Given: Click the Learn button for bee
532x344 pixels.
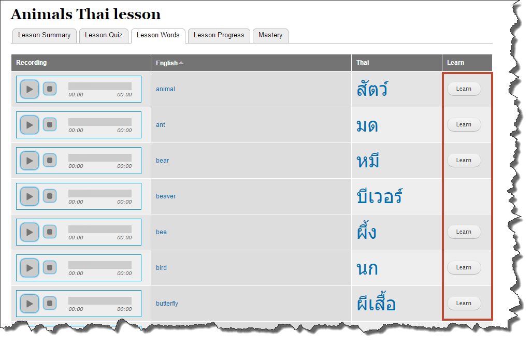Looking at the screenshot, I should 464,232.
